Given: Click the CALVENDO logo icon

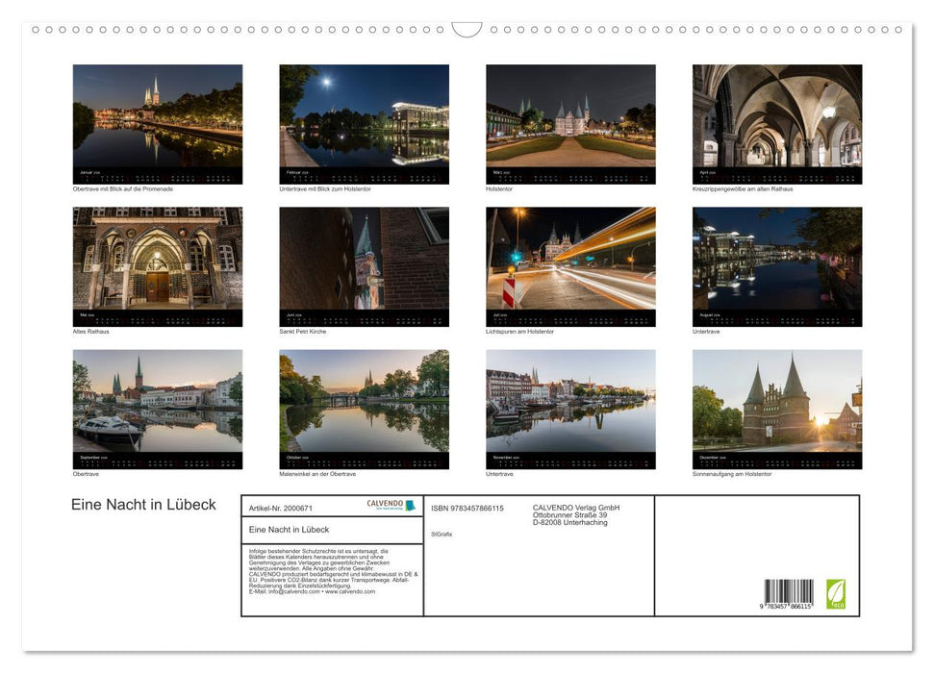Looking at the screenshot, I should coord(411,505).
